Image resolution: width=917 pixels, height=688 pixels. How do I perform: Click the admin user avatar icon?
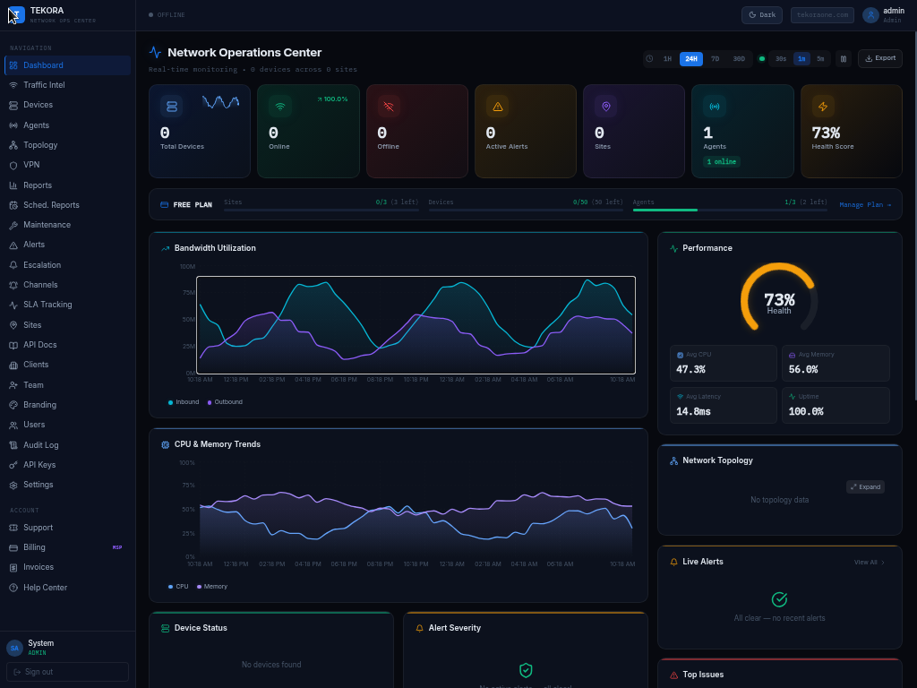coord(870,15)
